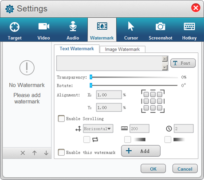Click the Transparency slider handle
204x180 pixels.
tap(91, 77)
